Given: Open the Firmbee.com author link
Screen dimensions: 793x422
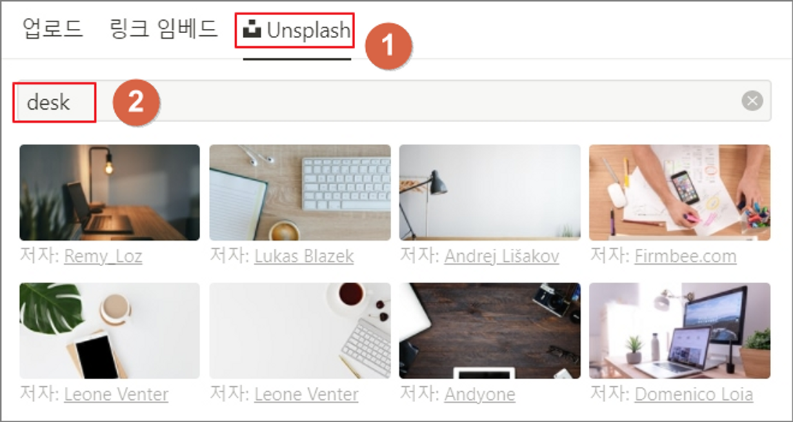Looking at the screenshot, I should tap(685, 257).
